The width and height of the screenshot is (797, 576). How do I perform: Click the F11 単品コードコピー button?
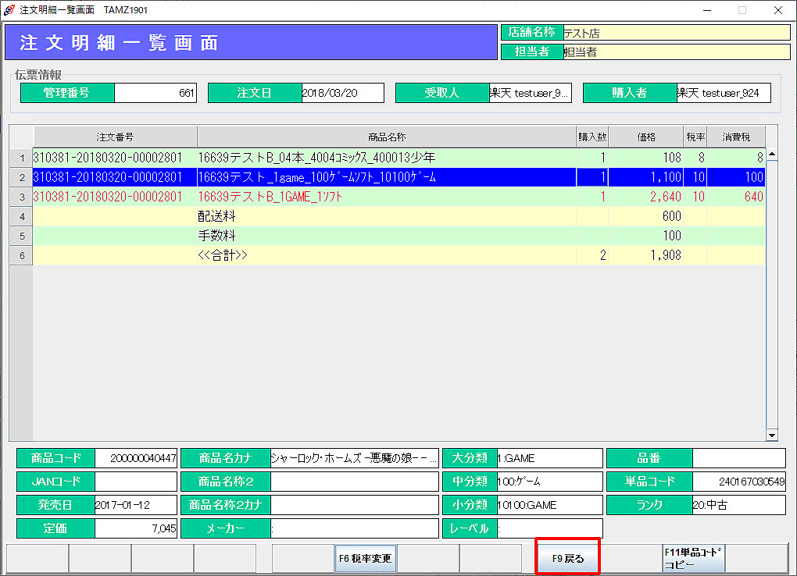[693, 558]
